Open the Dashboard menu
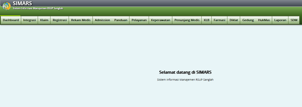The width and height of the screenshot is (302, 107). [11, 20]
